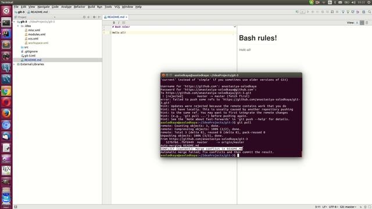The image size is (372, 209).
Task: Open the run configuration dropdown
Action: point(302,12)
